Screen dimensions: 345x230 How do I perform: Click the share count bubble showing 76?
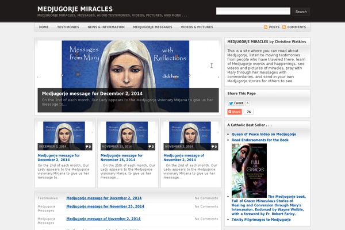248,112
